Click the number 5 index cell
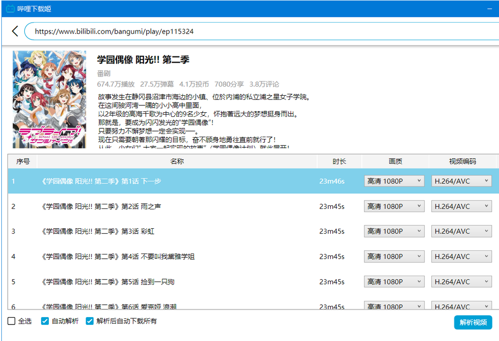The height and width of the screenshot is (341, 499). coord(13,282)
